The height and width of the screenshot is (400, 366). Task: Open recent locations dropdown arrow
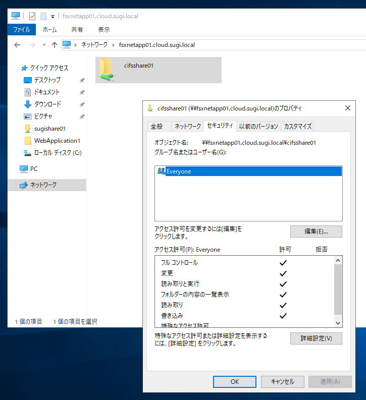coord(44,45)
